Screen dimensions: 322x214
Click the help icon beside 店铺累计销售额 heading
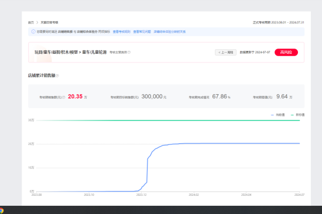tap(57, 75)
